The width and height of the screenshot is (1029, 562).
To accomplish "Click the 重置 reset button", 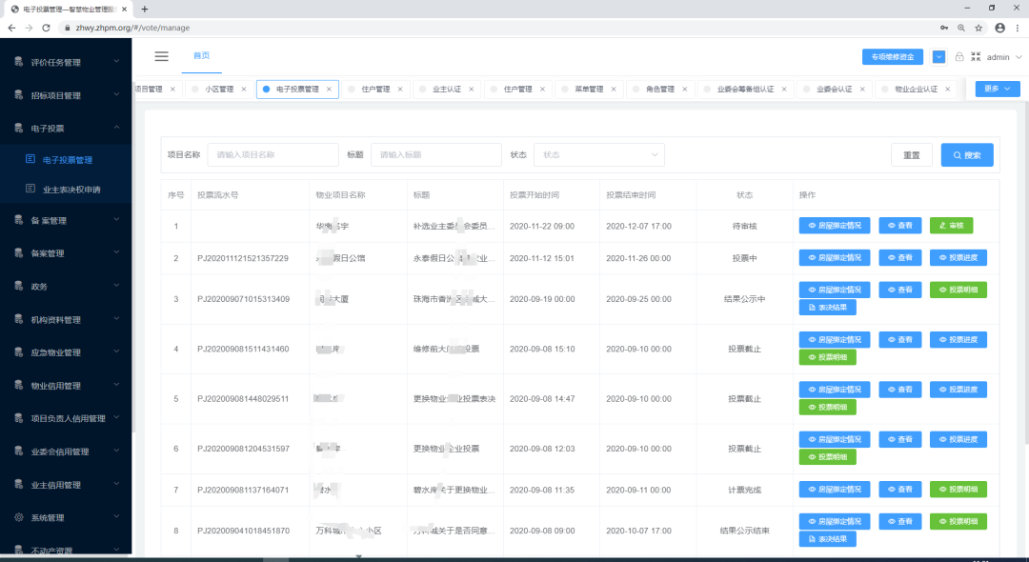I will (x=912, y=155).
